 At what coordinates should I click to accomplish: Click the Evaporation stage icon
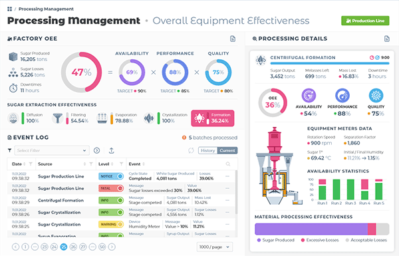click(x=102, y=118)
